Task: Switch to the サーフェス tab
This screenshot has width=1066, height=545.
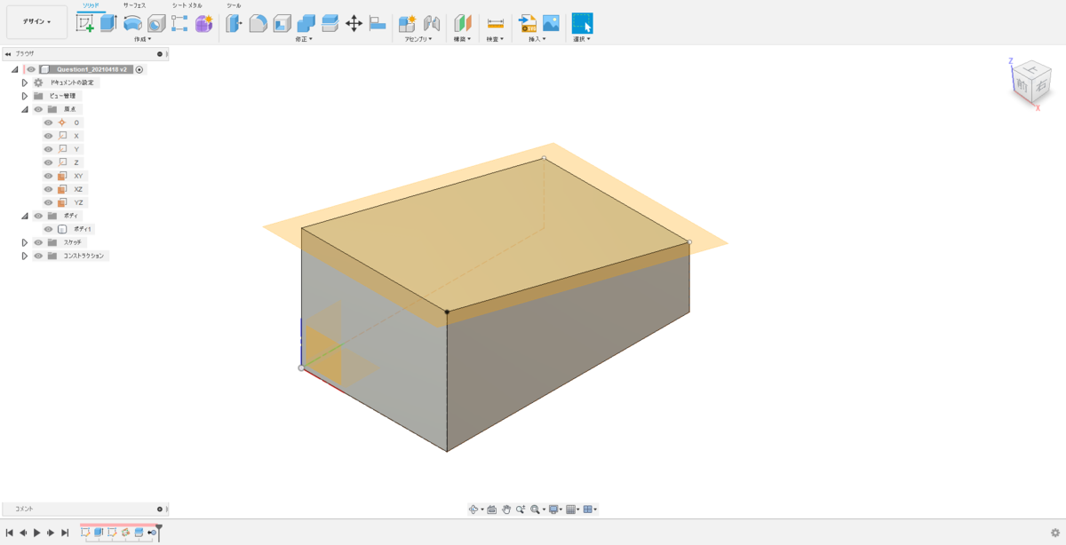Action: tap(135, 5)
